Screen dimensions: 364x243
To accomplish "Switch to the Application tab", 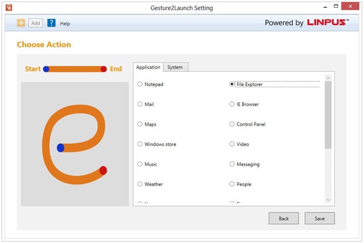I will (x=148, y=67).
